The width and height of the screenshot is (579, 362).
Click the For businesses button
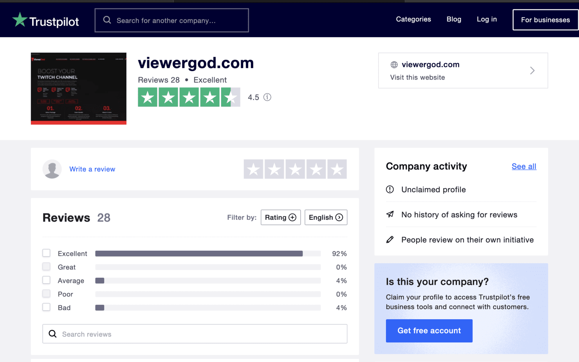[545, 20]
